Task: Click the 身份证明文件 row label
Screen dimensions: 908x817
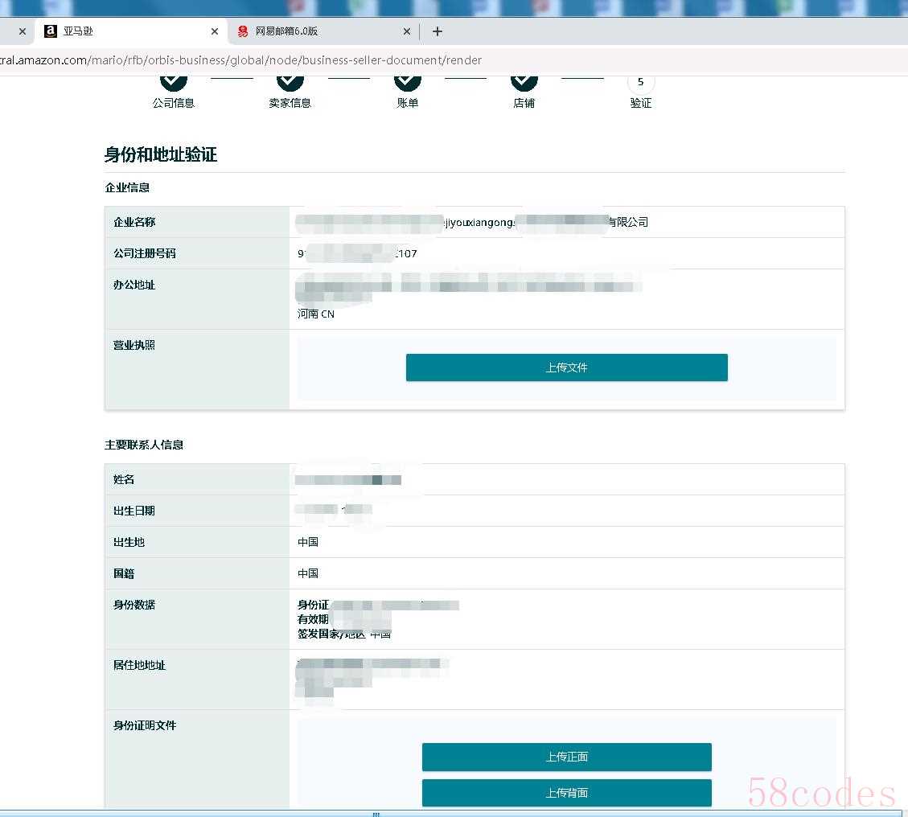Action: coord(145,725)
